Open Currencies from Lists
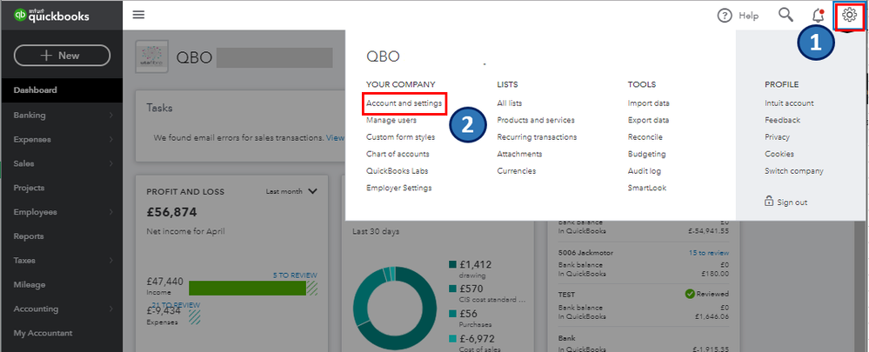 [x=517, y=171]
